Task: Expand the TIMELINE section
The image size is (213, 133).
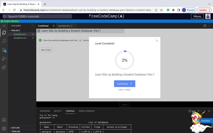Action: tap(10, 131)
